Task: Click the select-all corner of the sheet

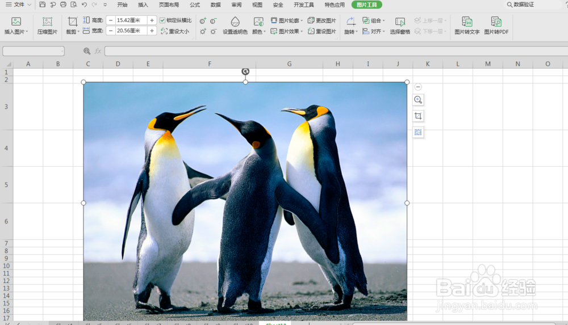Action: click(6, 64)
